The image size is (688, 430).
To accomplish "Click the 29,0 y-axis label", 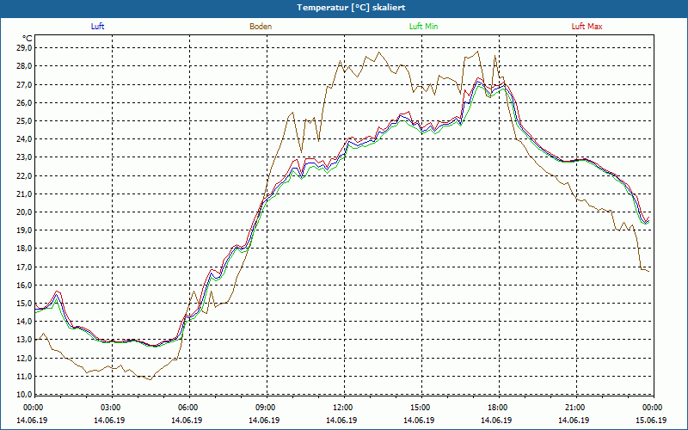I will coord(25,48).
